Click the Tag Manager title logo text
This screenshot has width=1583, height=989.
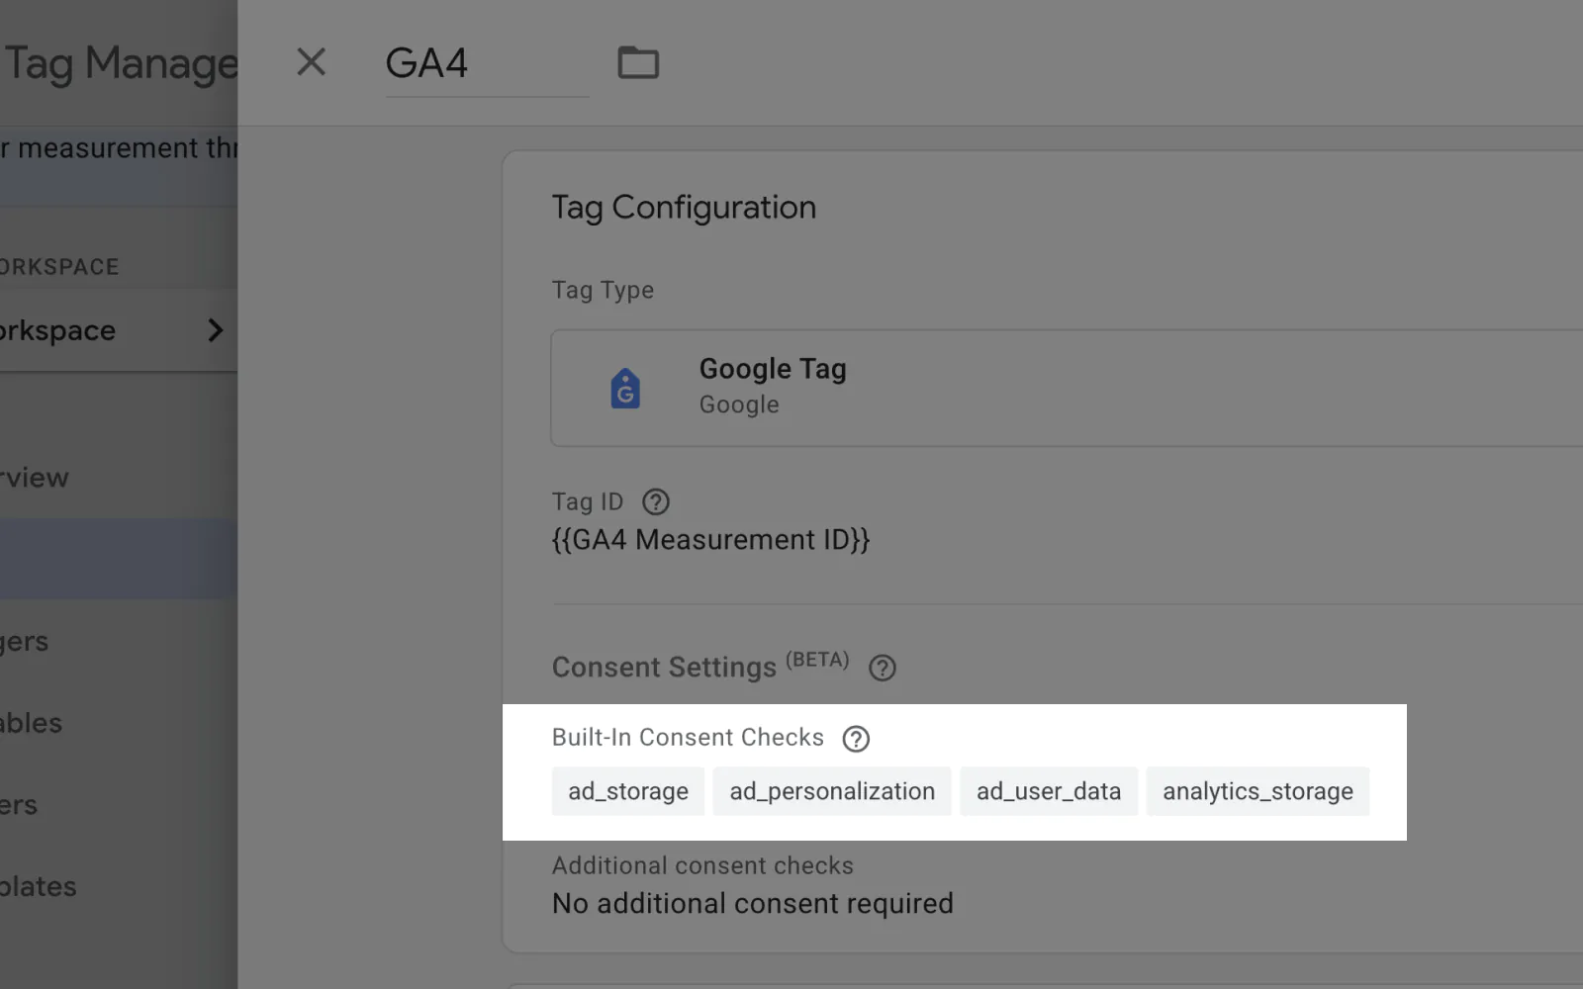(x=121, y=63)
